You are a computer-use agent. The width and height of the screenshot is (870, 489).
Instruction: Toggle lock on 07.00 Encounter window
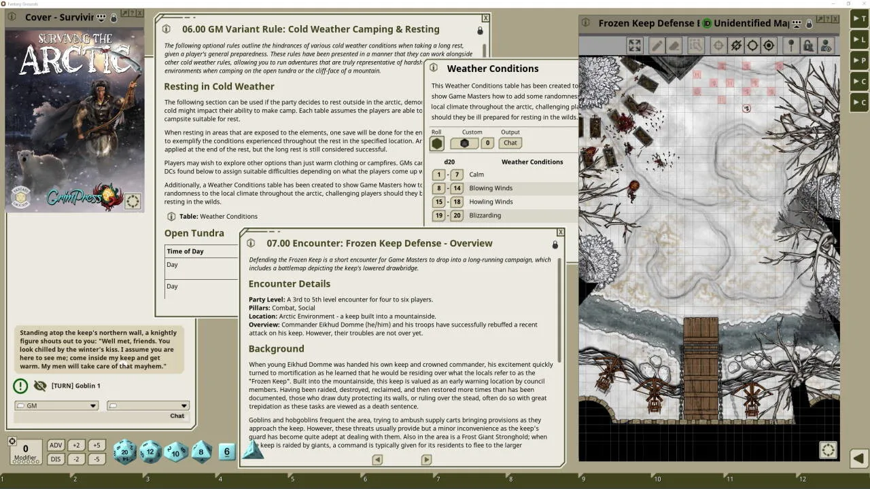(x=555, y=244)
